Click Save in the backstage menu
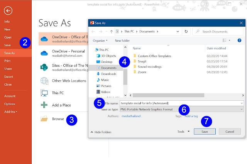This screenshot has height=164, width=247. [x=7, y=45]
